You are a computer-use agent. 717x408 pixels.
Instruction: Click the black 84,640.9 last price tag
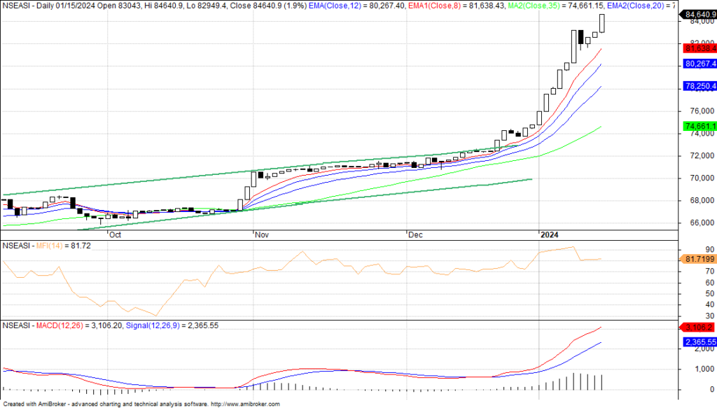pos(699,14)
